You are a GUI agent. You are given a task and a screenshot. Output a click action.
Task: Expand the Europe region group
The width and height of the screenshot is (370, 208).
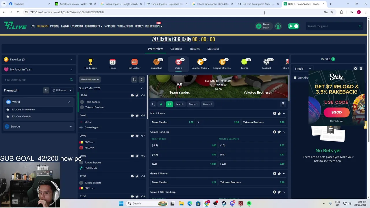(x=71, y=127)
